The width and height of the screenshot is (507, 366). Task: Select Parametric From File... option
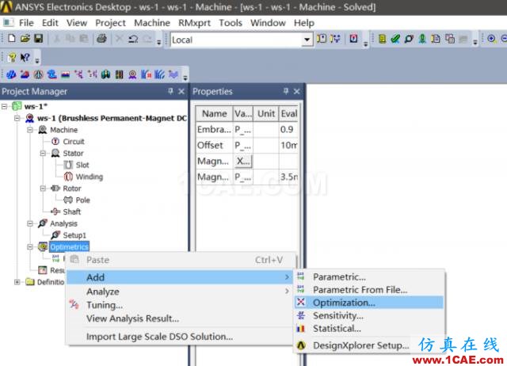tap(369, 290)
